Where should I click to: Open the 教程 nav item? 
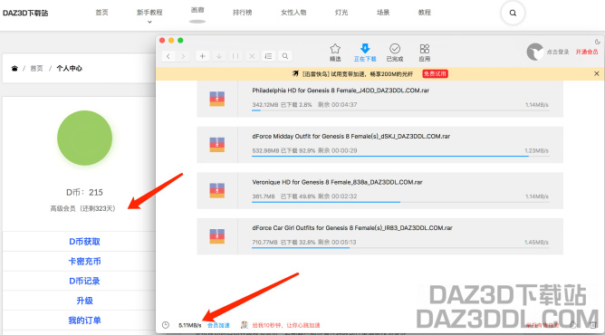click(x=424, y=13)
